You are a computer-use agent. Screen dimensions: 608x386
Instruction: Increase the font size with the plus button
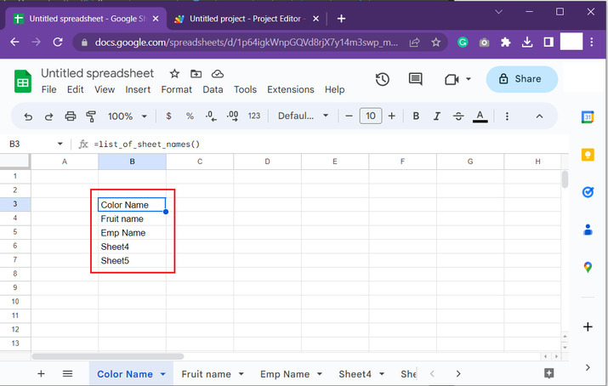(392, 116)
